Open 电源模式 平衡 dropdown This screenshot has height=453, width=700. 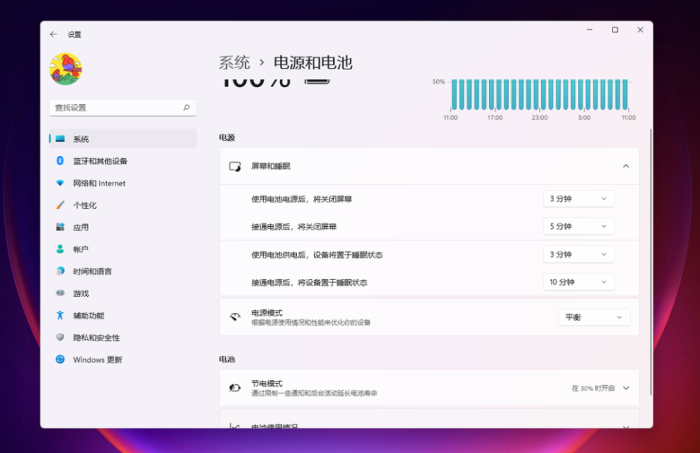pos(594,317)
